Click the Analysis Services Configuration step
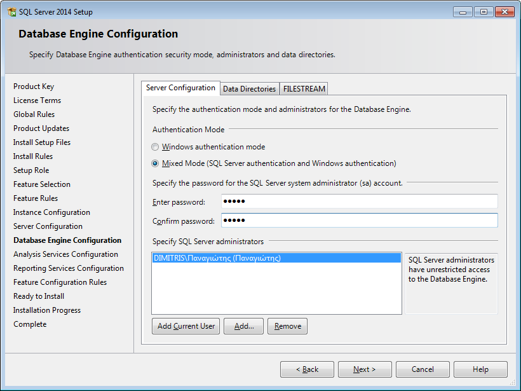 [66, 254]
